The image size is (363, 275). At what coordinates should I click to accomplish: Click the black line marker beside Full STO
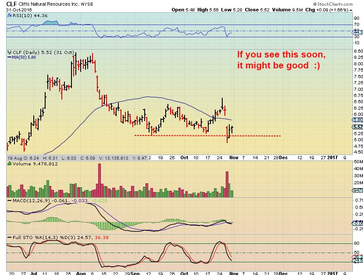point(10,237)
